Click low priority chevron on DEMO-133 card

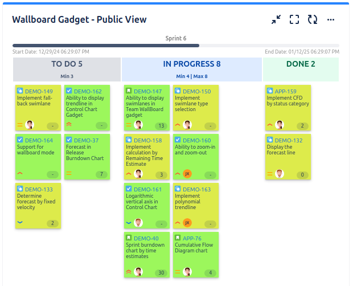pyautogui.click(x=20, y=222)
